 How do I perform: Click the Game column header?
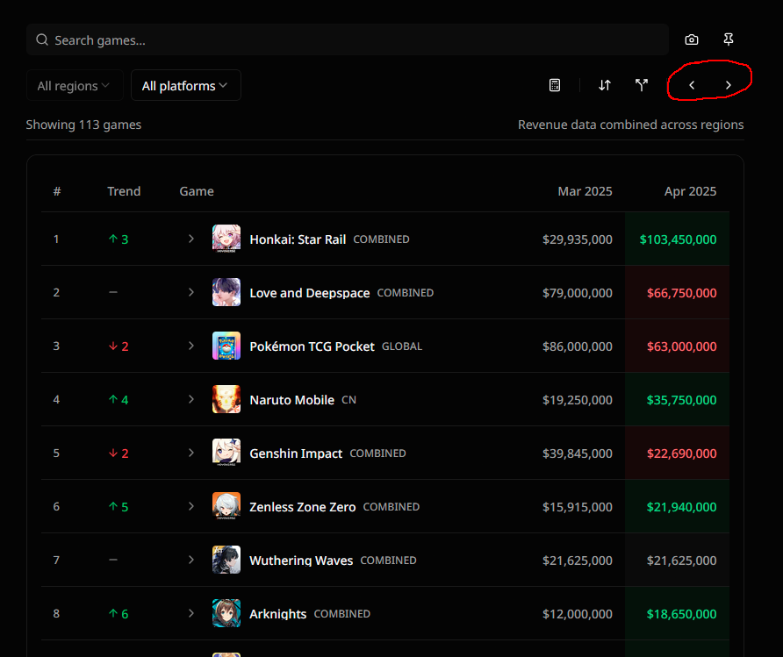tap(197, 191)
